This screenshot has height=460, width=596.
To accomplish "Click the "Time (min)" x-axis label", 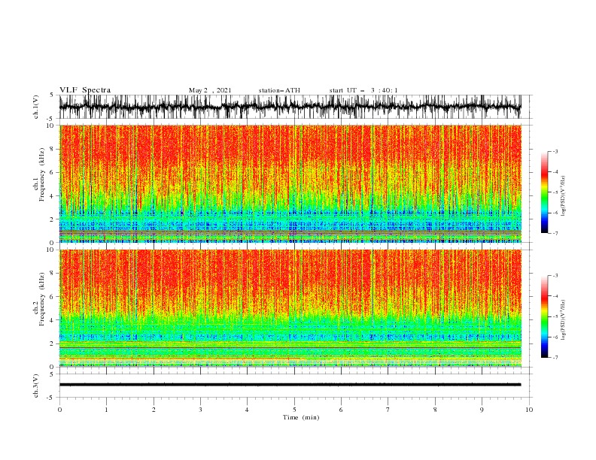I will coord(301,417).
